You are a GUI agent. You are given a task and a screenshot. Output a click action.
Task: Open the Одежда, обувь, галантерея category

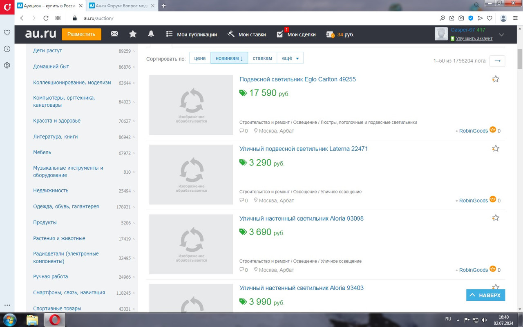pos(66,207)
